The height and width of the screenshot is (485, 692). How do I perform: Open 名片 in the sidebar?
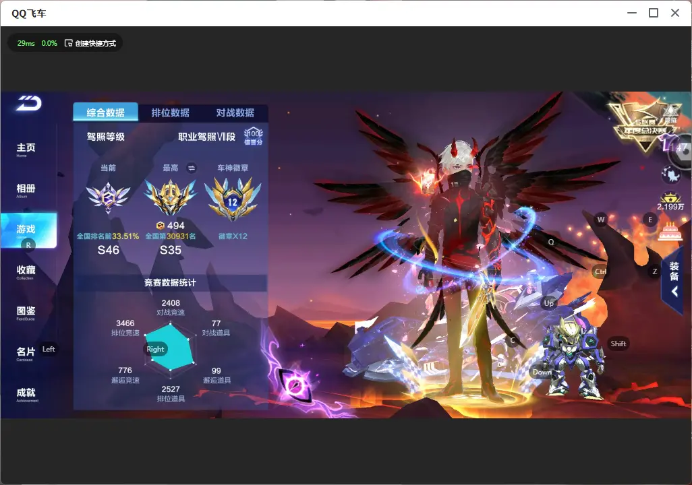(x=26, y=353)
